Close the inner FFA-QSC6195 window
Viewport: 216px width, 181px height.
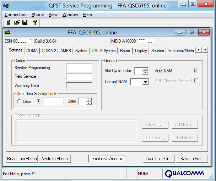tap(204, 33)
